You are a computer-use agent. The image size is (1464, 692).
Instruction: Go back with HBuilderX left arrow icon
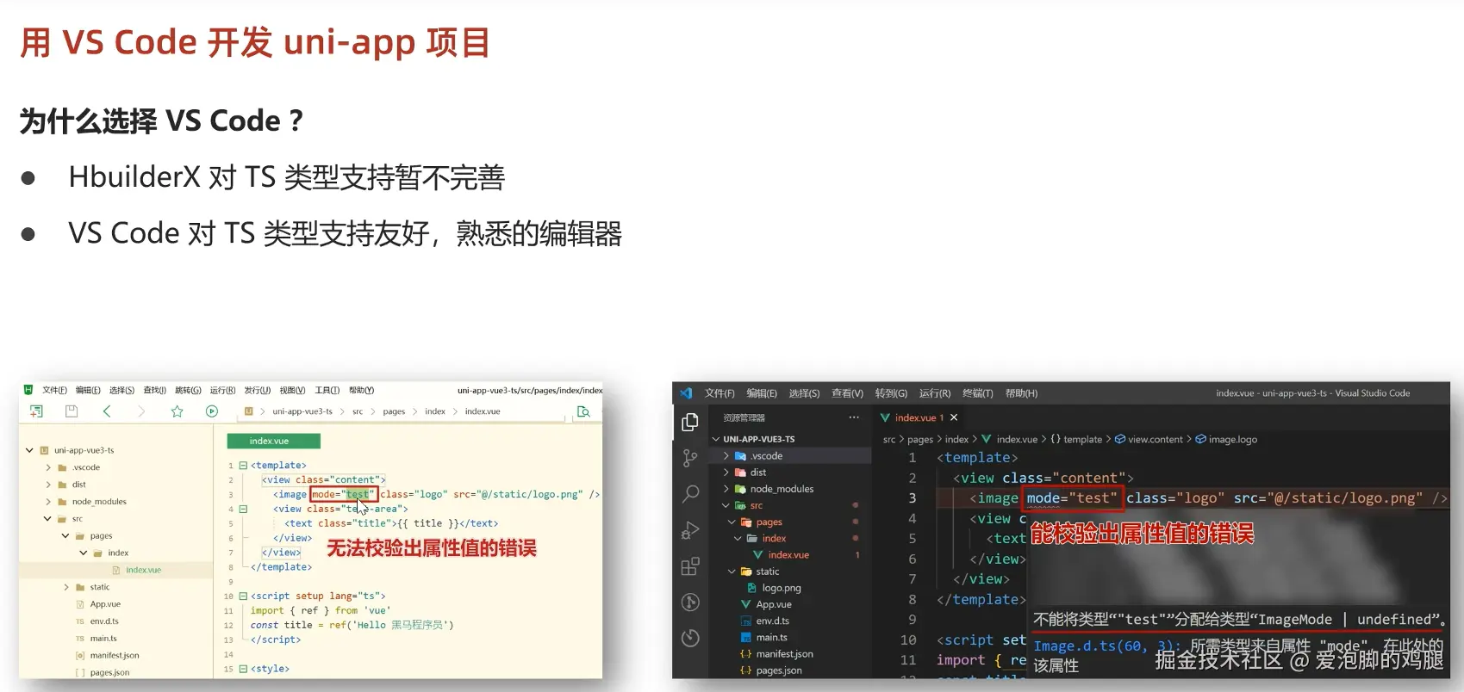pos(107,411)
